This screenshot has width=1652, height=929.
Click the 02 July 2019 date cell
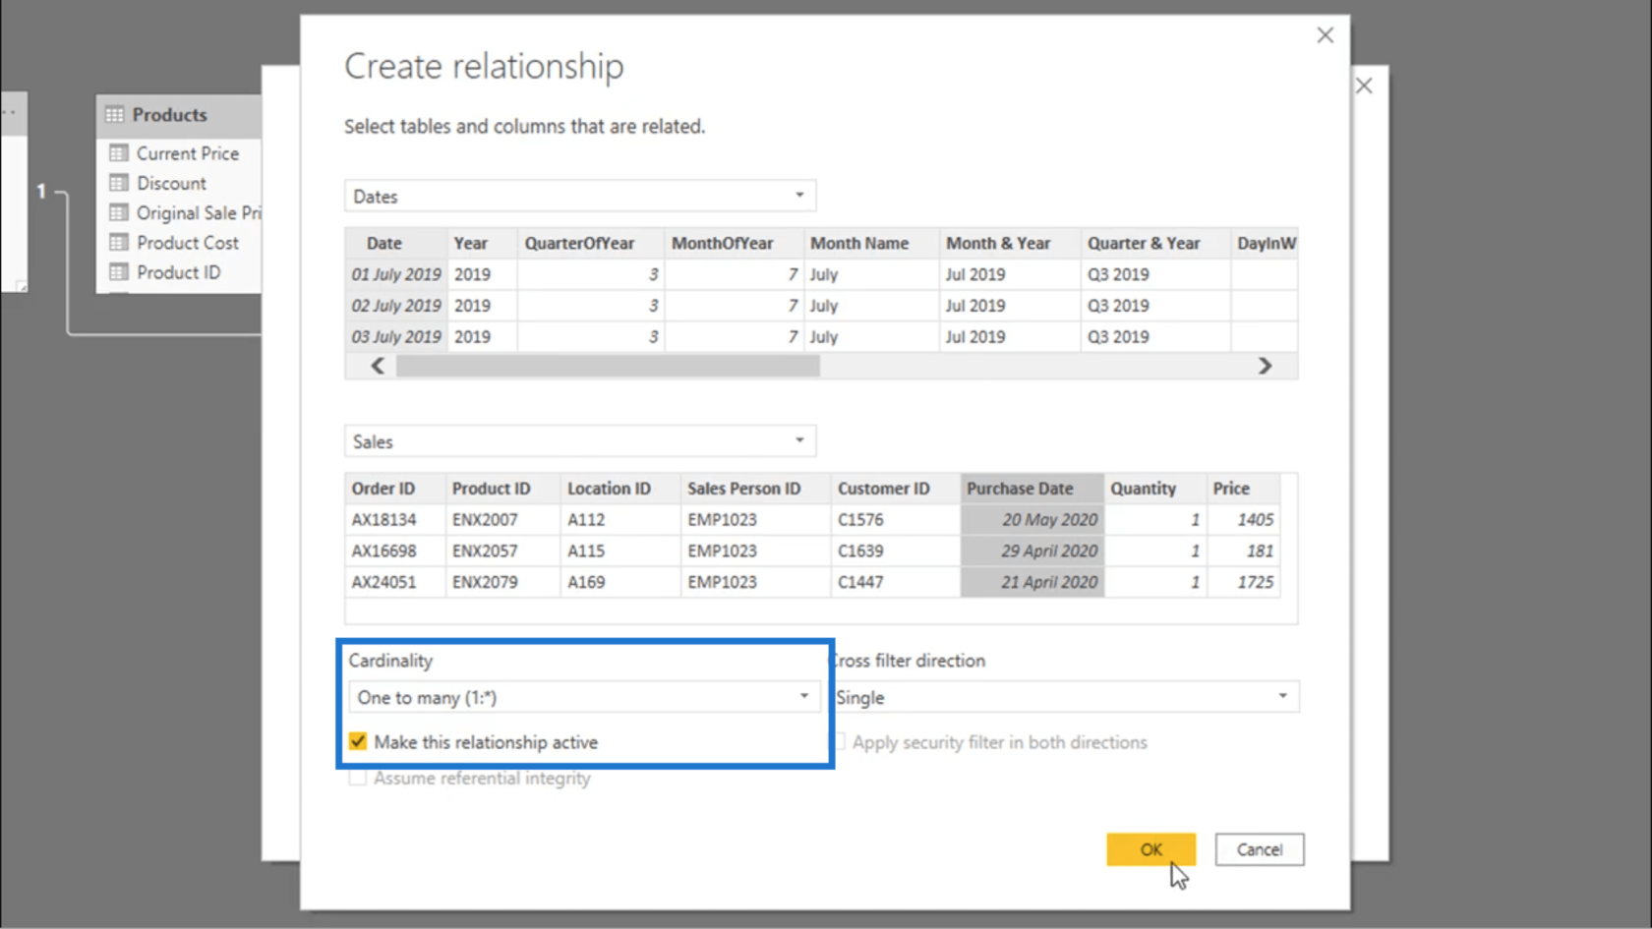pos(396,306)
